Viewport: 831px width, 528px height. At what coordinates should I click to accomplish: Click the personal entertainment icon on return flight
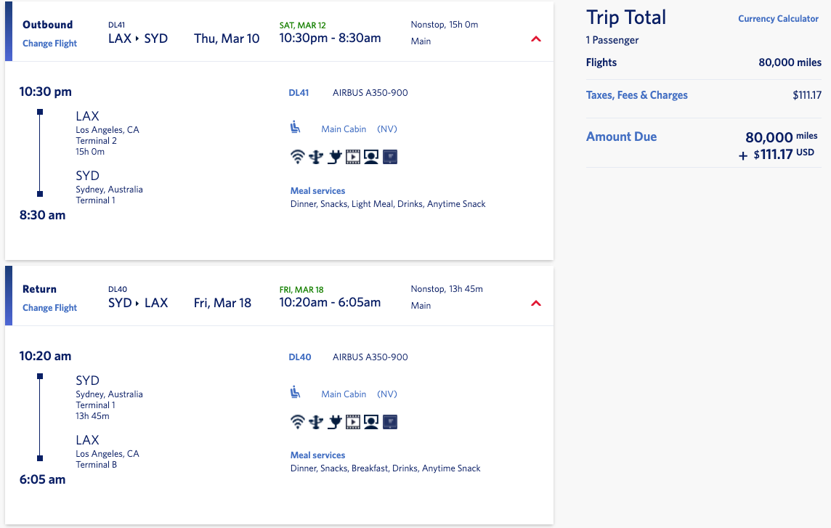[x=372, y=421]
